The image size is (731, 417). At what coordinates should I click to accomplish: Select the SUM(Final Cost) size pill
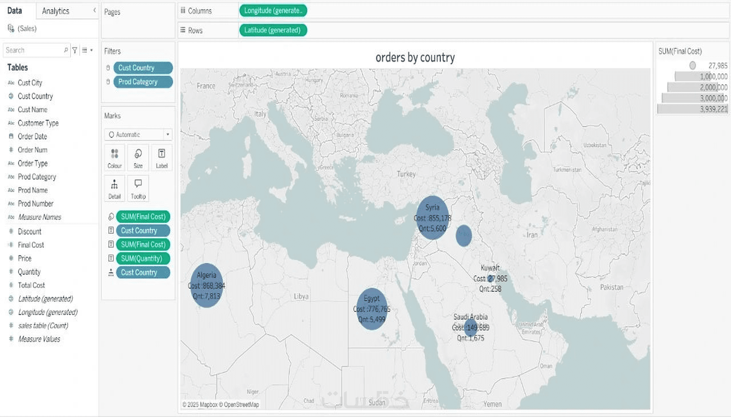[x=143, y=217]
